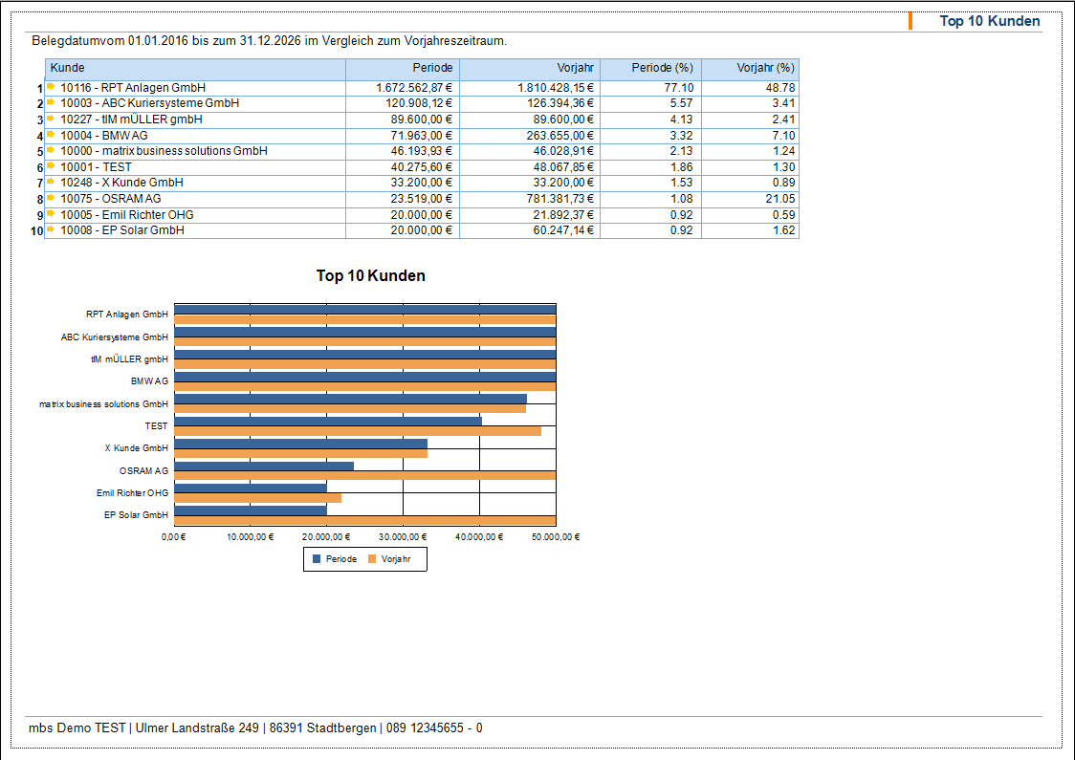Select the Periode (%) column header
Viewport: 1075px width, 760px height.
(650, 69)
